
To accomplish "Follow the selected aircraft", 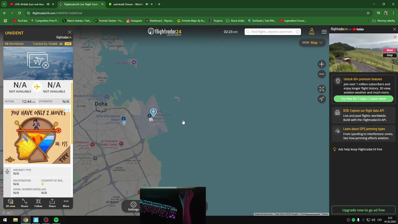I will 38,203.
